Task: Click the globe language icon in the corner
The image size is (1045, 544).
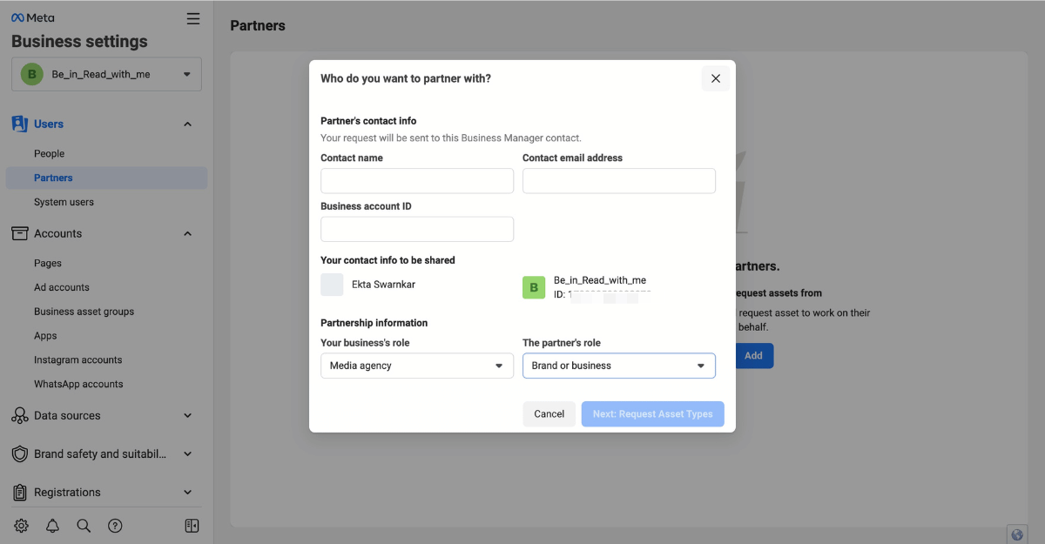Action: click(x=1016, y=534)
